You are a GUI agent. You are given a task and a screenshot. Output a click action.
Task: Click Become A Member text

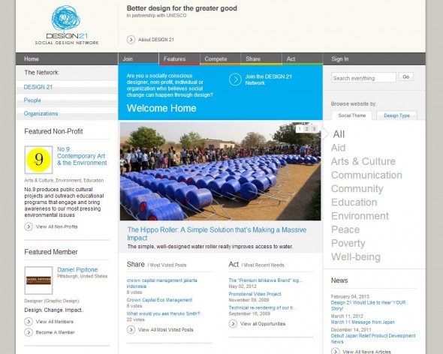coord(55,332)
